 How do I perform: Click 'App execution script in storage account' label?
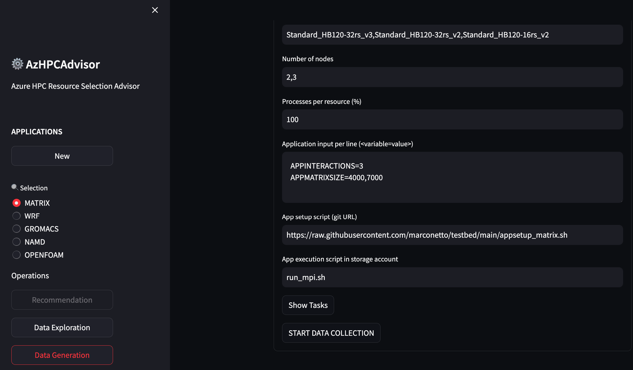(340, 259)
